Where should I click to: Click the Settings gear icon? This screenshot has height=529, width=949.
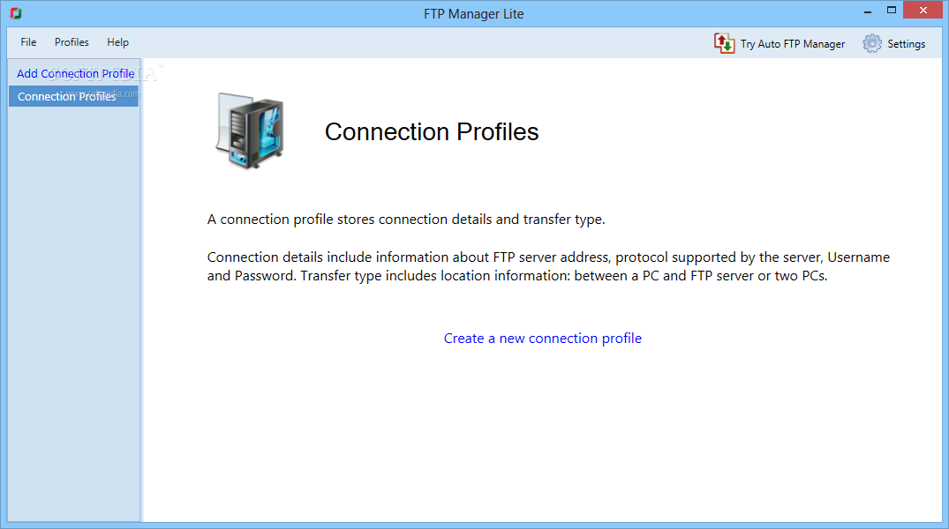pos(872,43)
